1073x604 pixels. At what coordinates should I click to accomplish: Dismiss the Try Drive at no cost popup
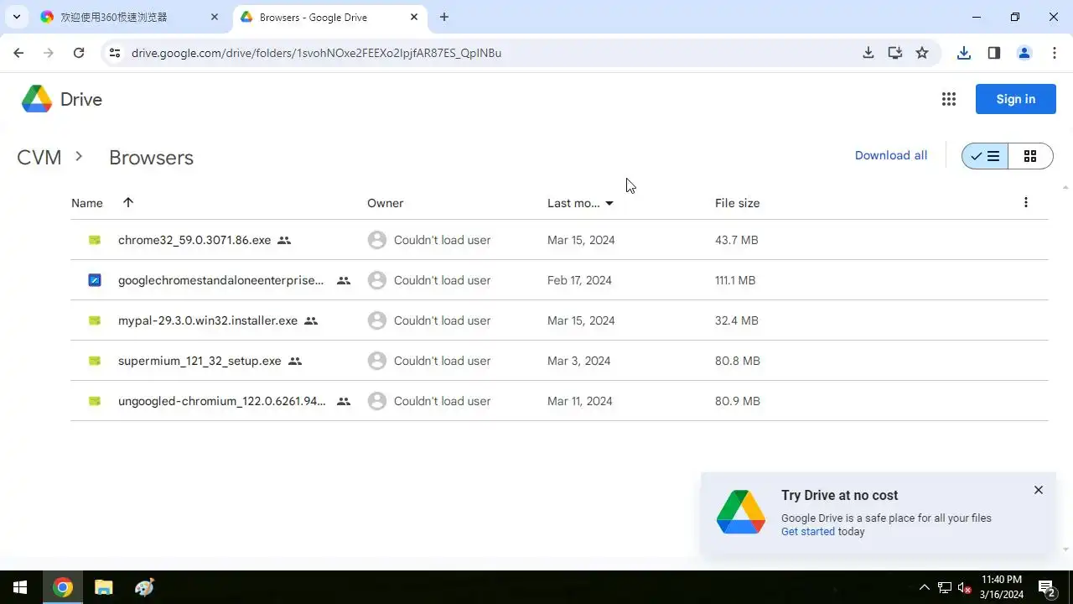point(1039,490)
